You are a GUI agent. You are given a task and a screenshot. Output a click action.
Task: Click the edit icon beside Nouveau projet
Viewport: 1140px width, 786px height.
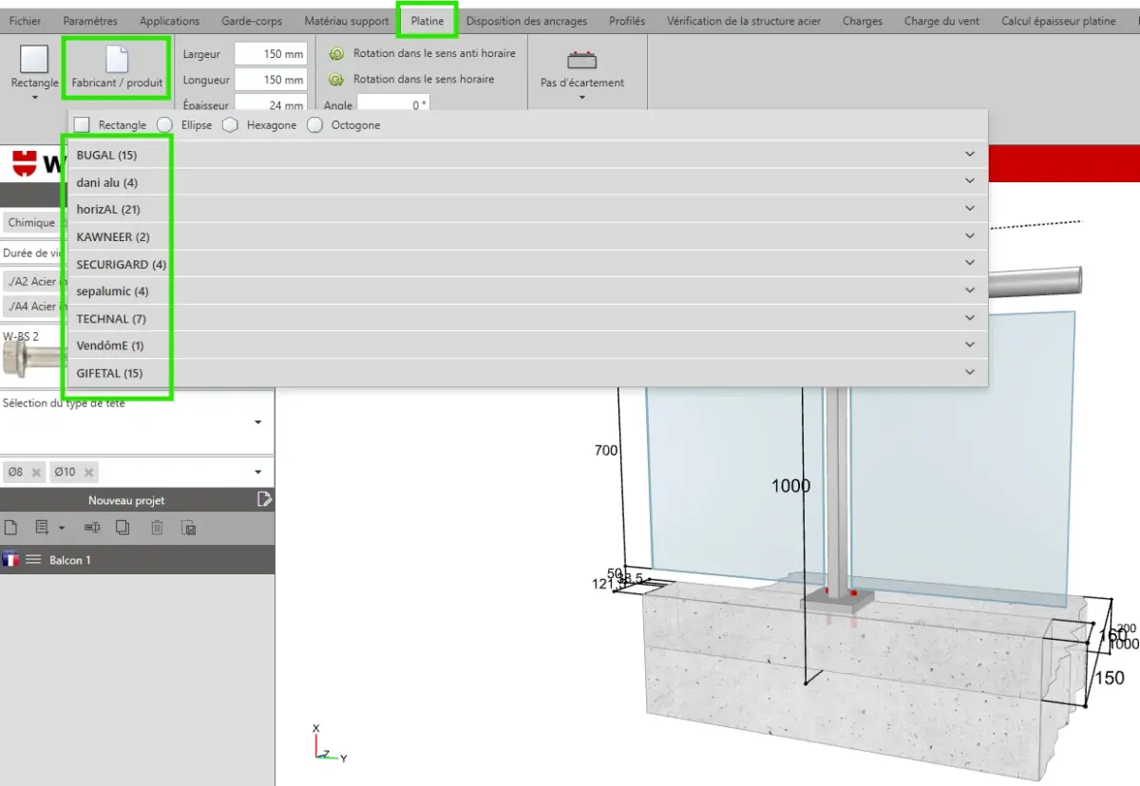click(265, 499)
